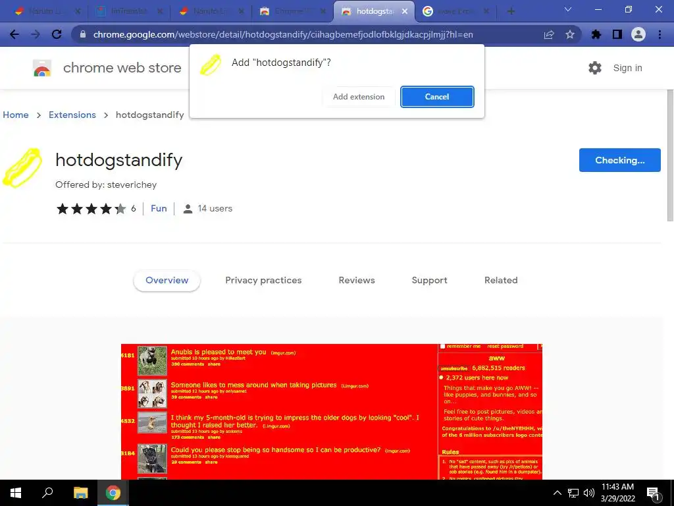Click the users person icon

pos(188,209)
